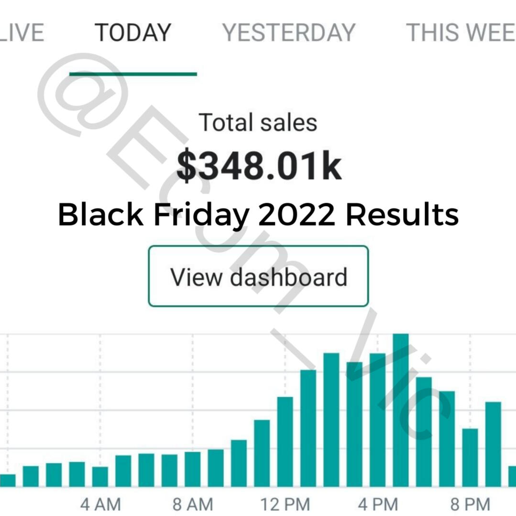Screen dimensions: 516x516
Task: Select the LIVE tab
Action: [22, 33]
